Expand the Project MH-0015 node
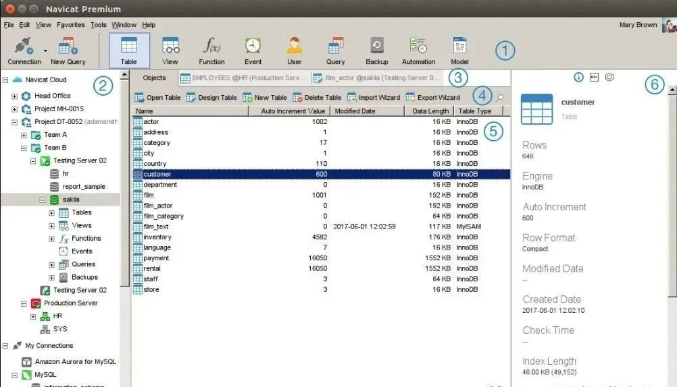Viewport: 677px width, 387px height. (x=15, y=109)
